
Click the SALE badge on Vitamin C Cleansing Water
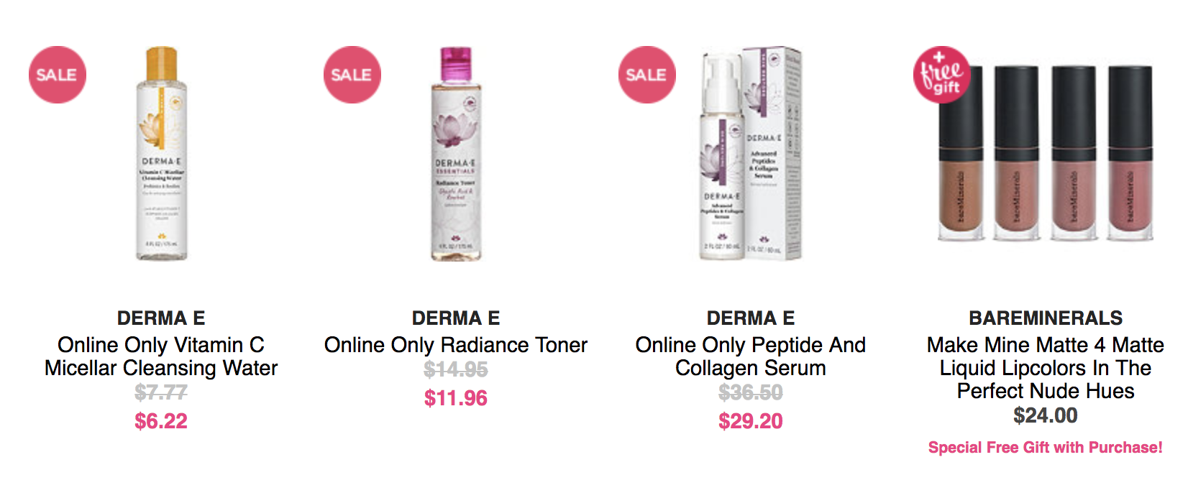[58, 75]
